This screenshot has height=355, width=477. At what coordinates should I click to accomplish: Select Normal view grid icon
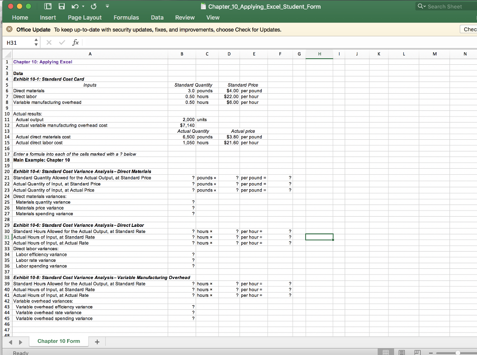coord(385,352)
